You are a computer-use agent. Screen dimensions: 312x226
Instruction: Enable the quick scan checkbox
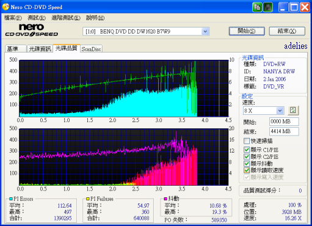pyautogui.click(x=247, y=141)
